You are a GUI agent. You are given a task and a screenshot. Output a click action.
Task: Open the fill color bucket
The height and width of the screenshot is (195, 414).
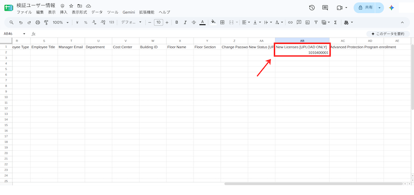[213, 23]
